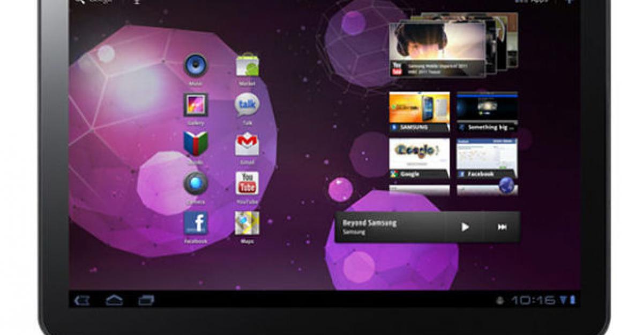Tap the Wi-Fi signal status icon
The image size is (643, 335).
tap(563, 300)
